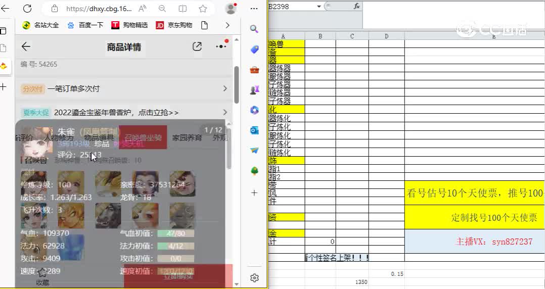The height and width of the screenshot is (289, 545).
Task: Click the 法力初值 4/12 progress bar
Action: (x=175, y=246)
